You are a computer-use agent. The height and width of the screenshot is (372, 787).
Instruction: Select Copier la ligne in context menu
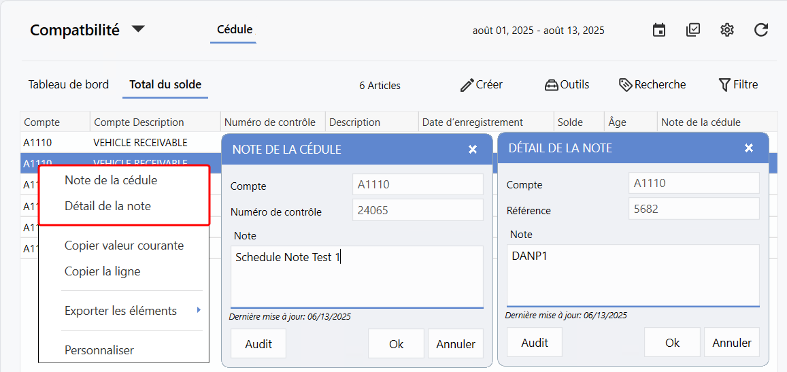coord(102,271)
